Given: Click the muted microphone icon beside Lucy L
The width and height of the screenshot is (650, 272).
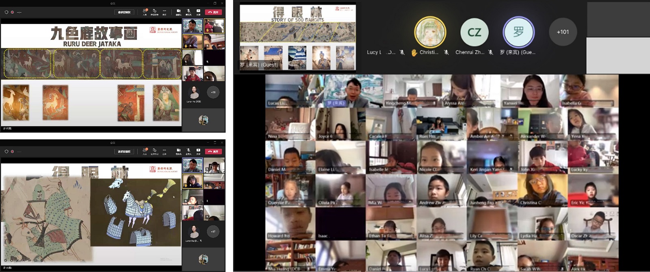Looking at the screenshot, I should (x=402, y=52).
